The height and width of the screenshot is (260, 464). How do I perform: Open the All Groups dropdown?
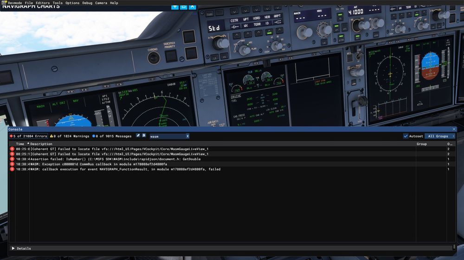pyautogui.click(x=438, y=136)
